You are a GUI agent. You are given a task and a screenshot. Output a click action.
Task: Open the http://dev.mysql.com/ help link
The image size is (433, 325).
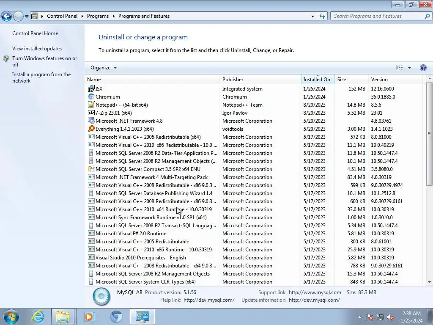coord(209,300)
